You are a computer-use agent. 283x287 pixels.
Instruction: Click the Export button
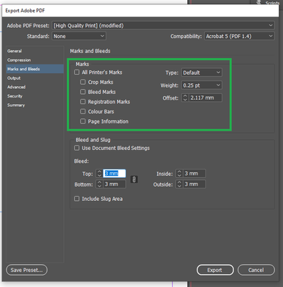pyautogui.click(x=215, y=270)
